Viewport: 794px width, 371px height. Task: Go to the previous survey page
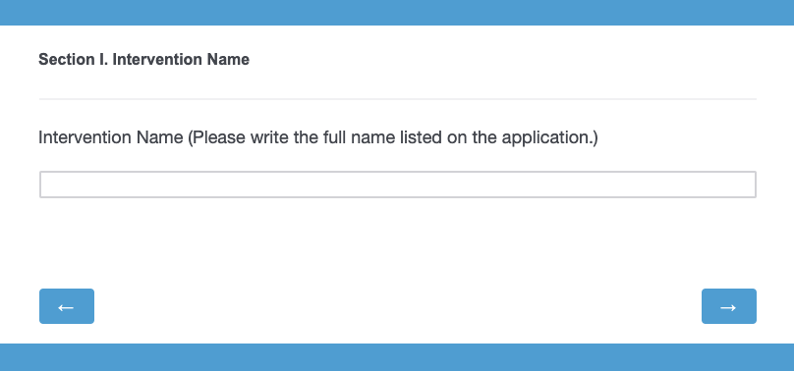[67, 306]
